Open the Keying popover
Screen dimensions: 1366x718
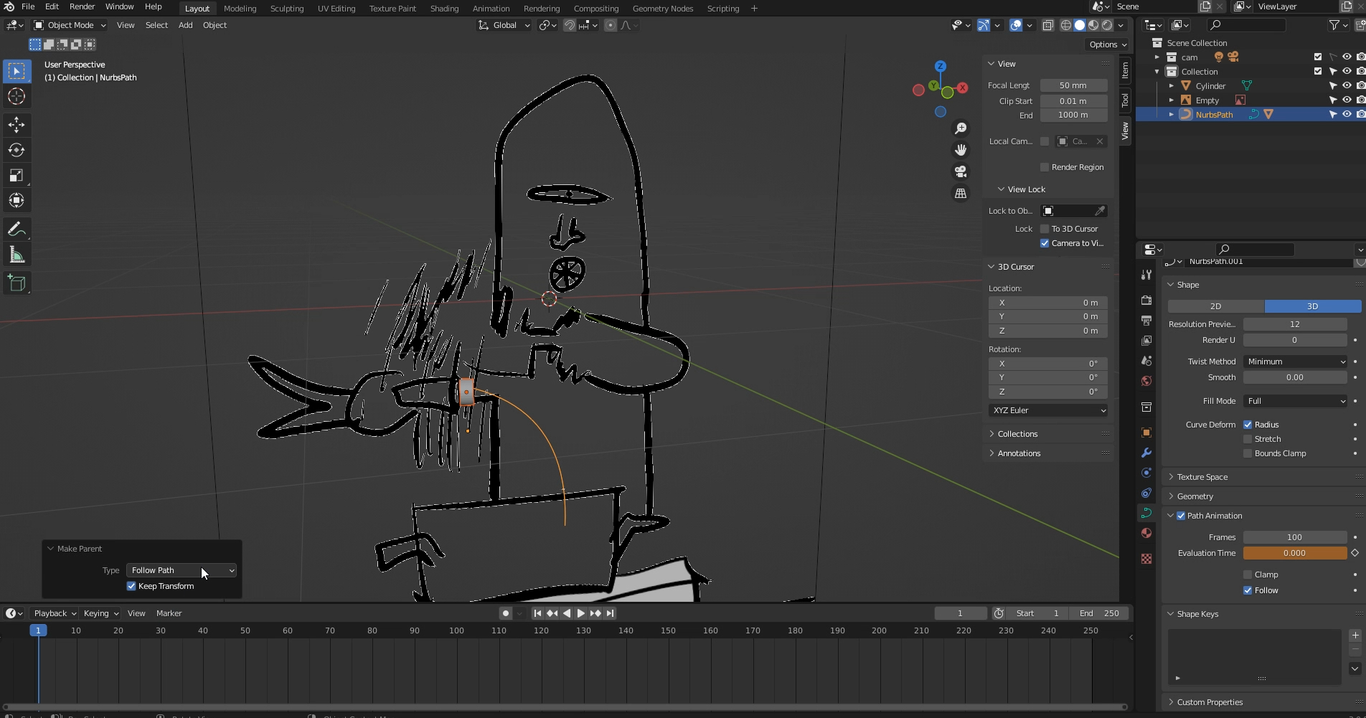pos(100,613)
